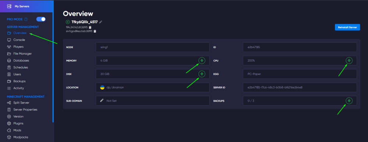Screen dimensions: 368x142
Task: Click the Server ID field
Action: [300, 87]
